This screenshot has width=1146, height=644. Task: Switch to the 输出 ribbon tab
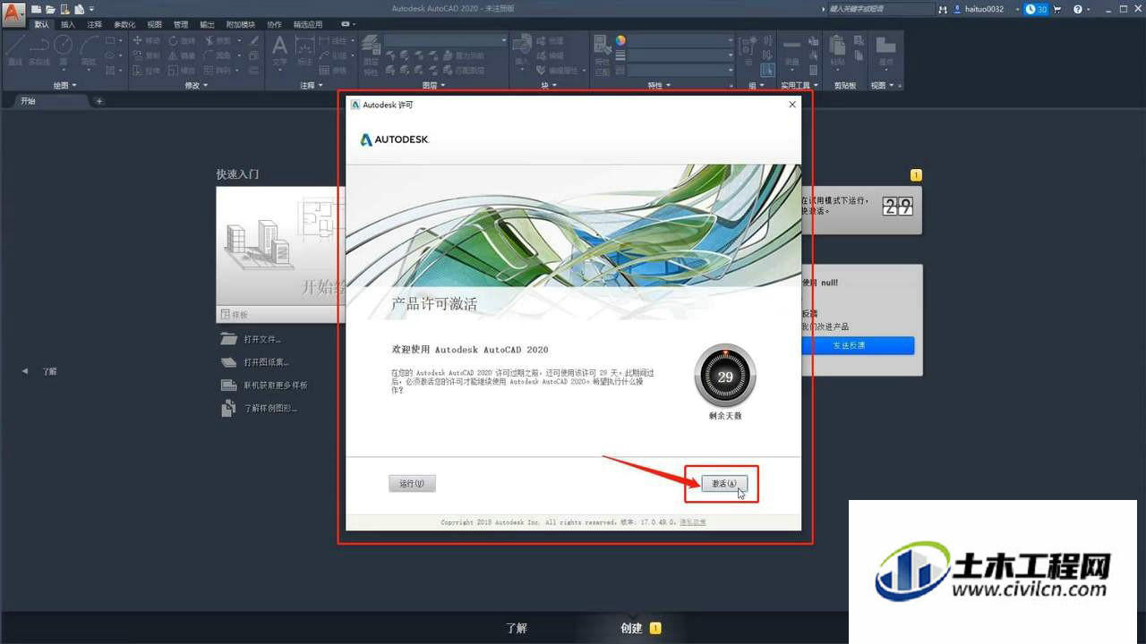[207, 25]
